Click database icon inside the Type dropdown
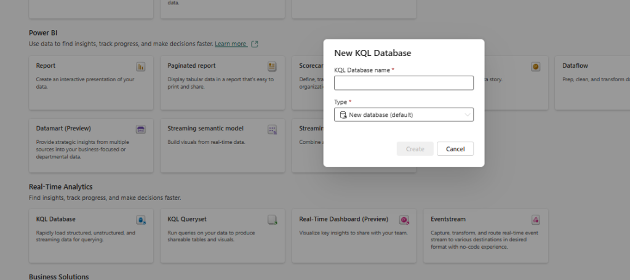630x280 pixels. tap(343, 115)
